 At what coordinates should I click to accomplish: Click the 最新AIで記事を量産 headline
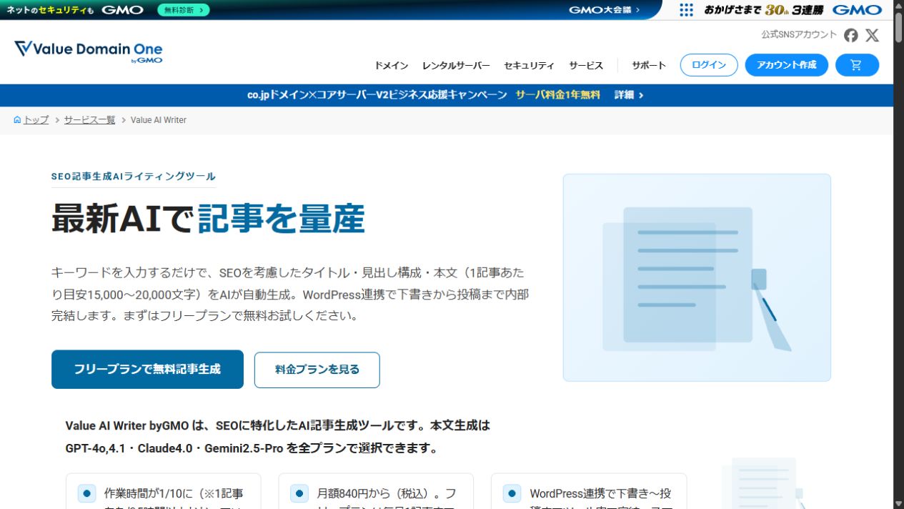pos(208,219)
